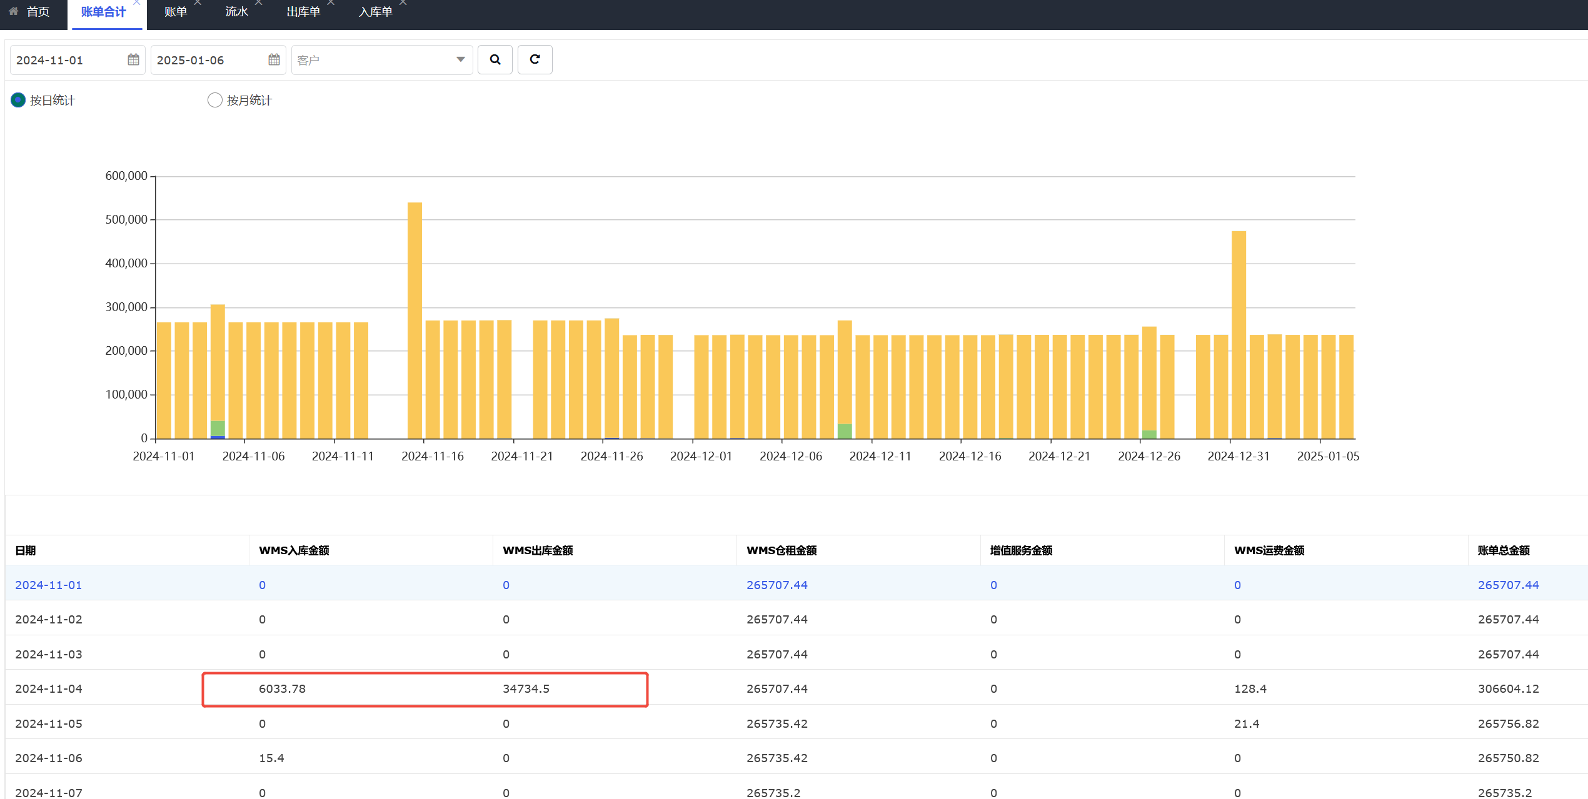Select 按日统计 radio option
This screenshot has height=799, width=1588.
click(18, 100)
